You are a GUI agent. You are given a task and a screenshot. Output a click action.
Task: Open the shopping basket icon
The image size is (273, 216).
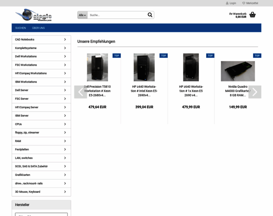(x=253, y=15)
